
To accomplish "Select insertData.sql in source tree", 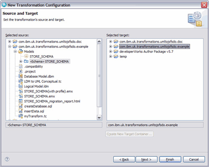I will click(34, 111).
